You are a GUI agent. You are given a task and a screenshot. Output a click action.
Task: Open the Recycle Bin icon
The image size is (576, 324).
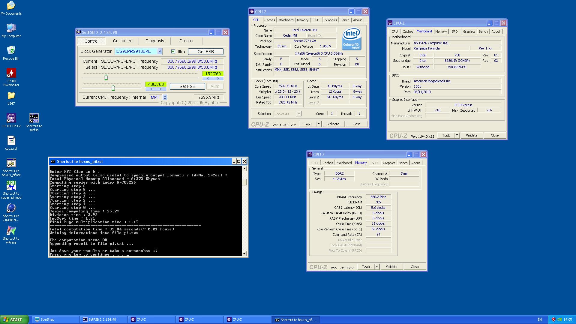tap(11, 53)
